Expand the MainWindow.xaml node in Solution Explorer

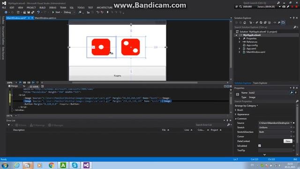240,52
